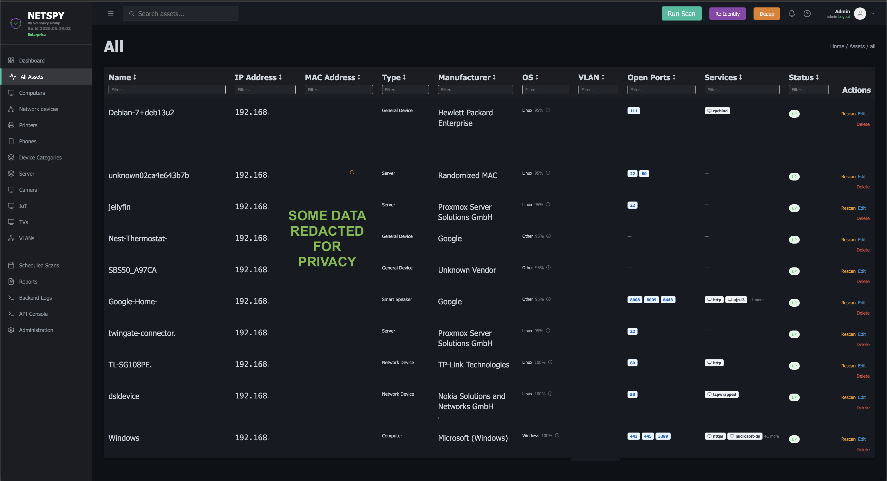Go to Network devices in the sidebar
The height and width of the screenshot is (481, 887).
(46, 109)
